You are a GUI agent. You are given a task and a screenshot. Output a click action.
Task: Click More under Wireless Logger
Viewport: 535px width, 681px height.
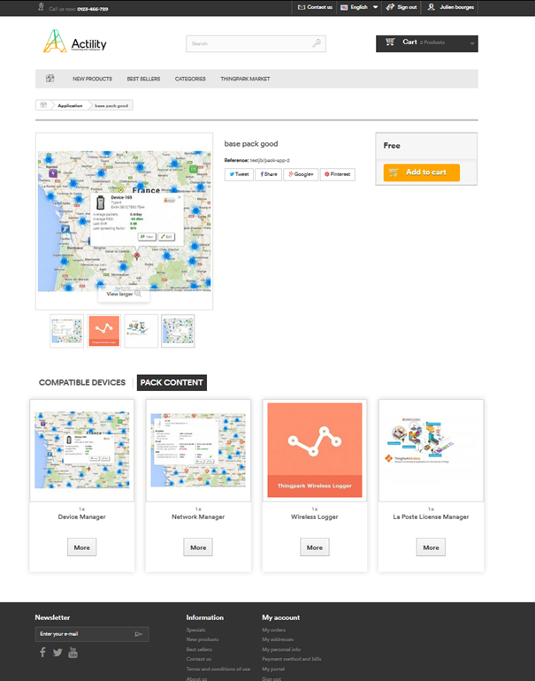[315, 547]
